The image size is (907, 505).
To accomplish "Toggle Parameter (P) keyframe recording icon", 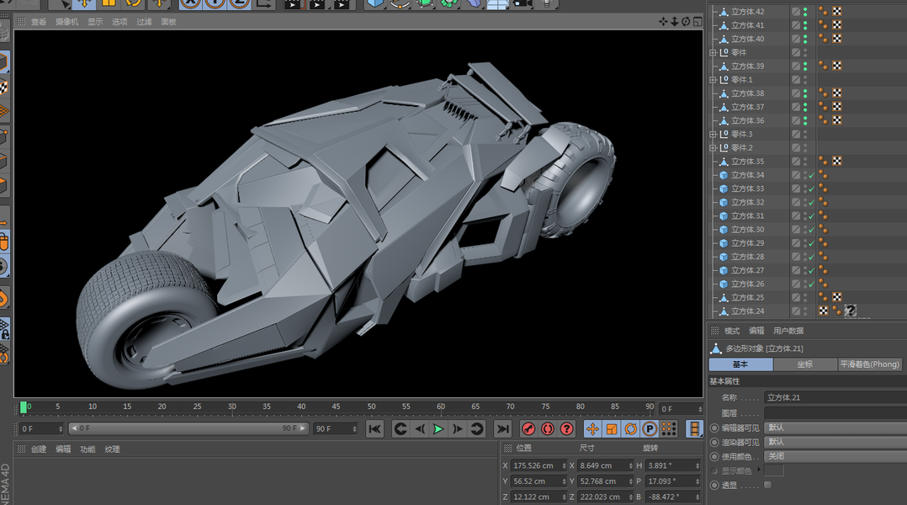I will pyautogui.click(x=650, y=428).
